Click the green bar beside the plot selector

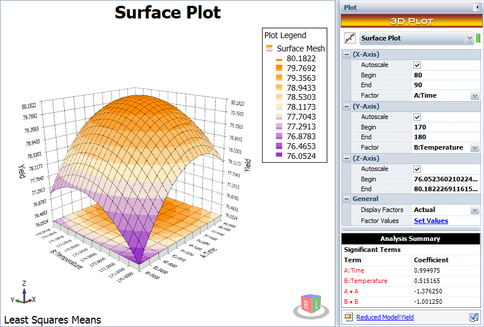pos(478,38)
